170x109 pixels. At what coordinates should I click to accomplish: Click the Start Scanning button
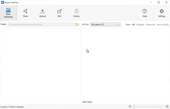(8, 13)
